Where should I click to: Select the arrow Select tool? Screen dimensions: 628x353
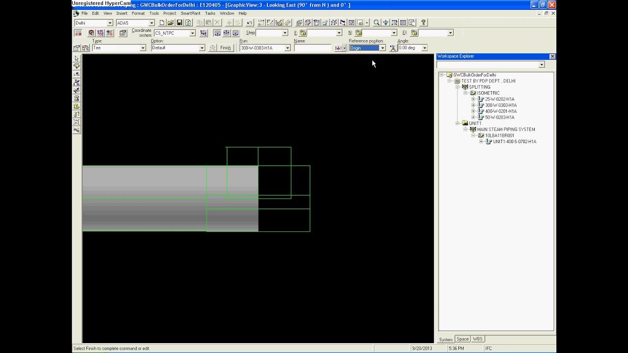coord(77,58)
